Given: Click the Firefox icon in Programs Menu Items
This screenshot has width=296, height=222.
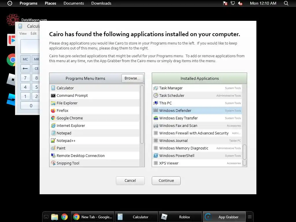Looking at the screenshot, I should coord(53,111).
